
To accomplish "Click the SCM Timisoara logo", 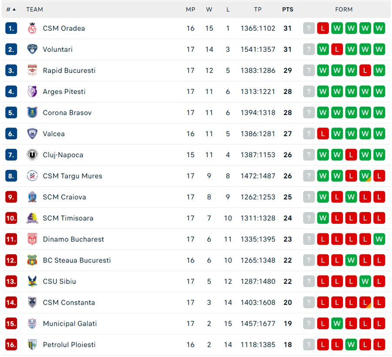I will pyautogui.click(x=32, y=218).
